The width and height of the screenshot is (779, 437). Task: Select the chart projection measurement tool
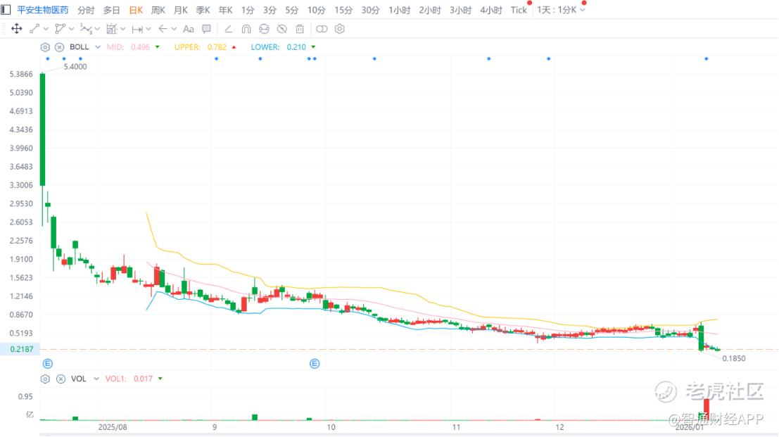pyautogui.click(x=112, y=29)
